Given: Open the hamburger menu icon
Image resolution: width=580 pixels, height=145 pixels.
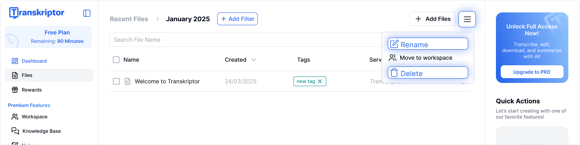Looking at the screenshot, I should pyautogui.click(x=467, y=19).
